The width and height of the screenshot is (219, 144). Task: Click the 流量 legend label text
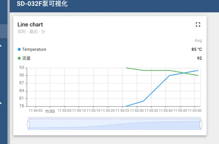click(26, 58)
